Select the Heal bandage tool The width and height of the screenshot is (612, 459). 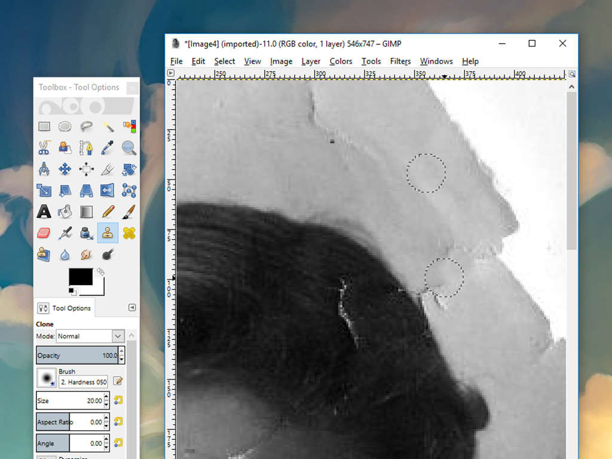tap(129, 233)
